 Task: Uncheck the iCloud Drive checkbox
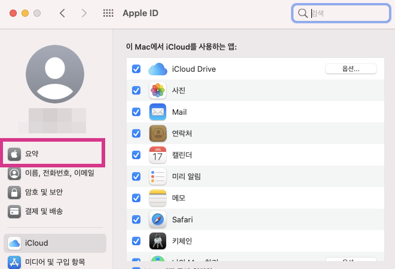coord(136,69)
